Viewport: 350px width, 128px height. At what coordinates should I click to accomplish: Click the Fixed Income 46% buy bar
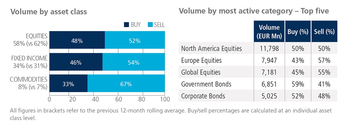(76, 62)
